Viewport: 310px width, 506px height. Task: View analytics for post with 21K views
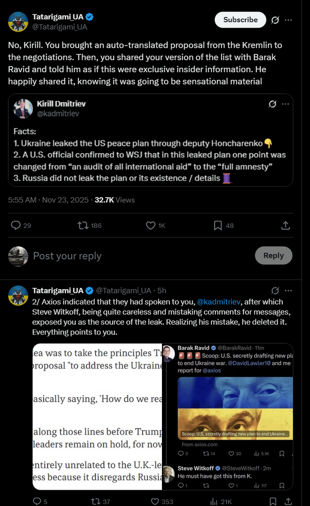pos(214,501)
